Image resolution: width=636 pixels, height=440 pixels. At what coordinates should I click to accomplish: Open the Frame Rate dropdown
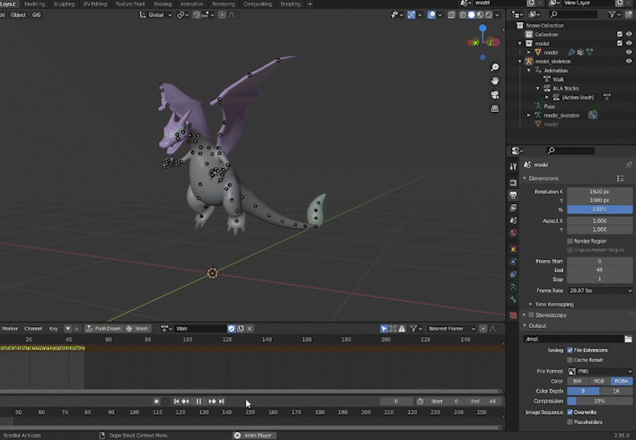[x=600, y=291]
